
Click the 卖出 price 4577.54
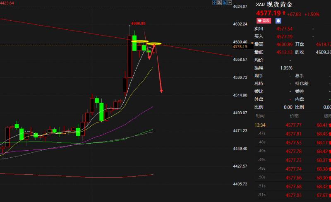(284, 29)
